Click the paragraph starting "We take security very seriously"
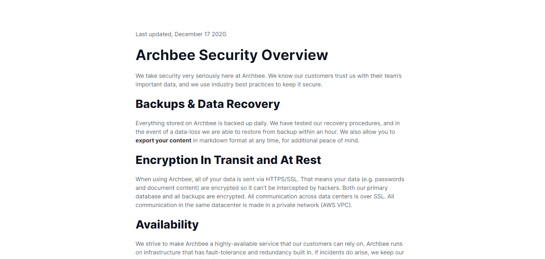This screenshot has width=545, height=259. [268, 80]
